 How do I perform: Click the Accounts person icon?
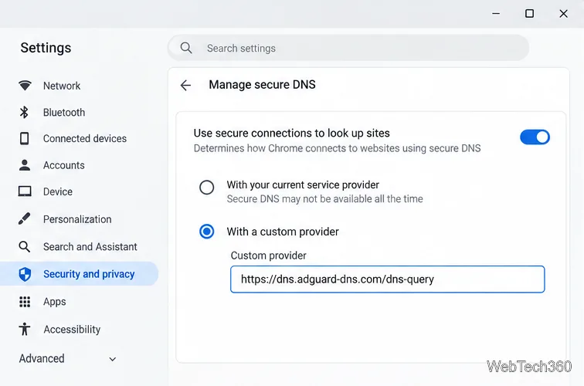25,165
